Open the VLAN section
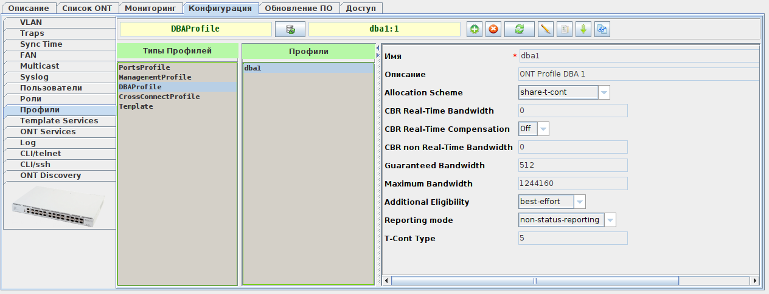 pyautogui.click(x=59, y=22)
